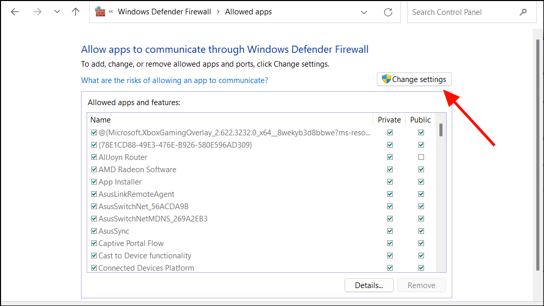Screen dimensions: 544x306
Task: Enable Public access for AllJoyn Router
Action: click(421, 157)
